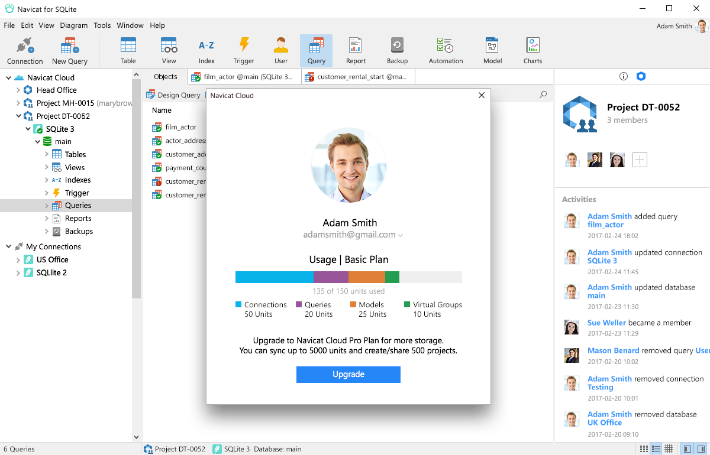Click the orange Models usage bar segment
The height and width of the screenshot is (455, 710).
367,277
